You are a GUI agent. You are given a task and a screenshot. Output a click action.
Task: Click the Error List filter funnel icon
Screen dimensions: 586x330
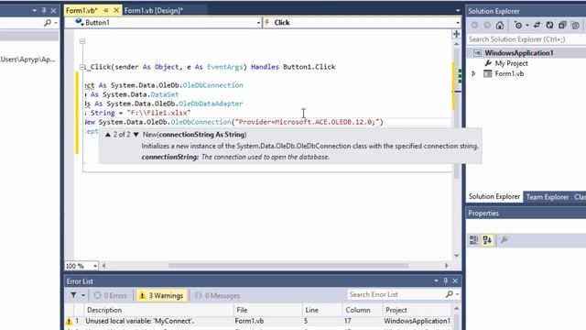point(73,295)
